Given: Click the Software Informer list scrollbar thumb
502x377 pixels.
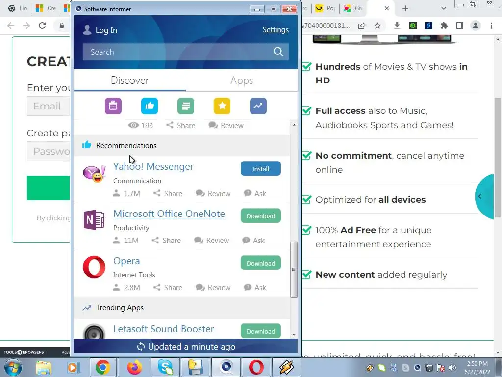Looking at the screenshot, I should [x=294, y=269].
